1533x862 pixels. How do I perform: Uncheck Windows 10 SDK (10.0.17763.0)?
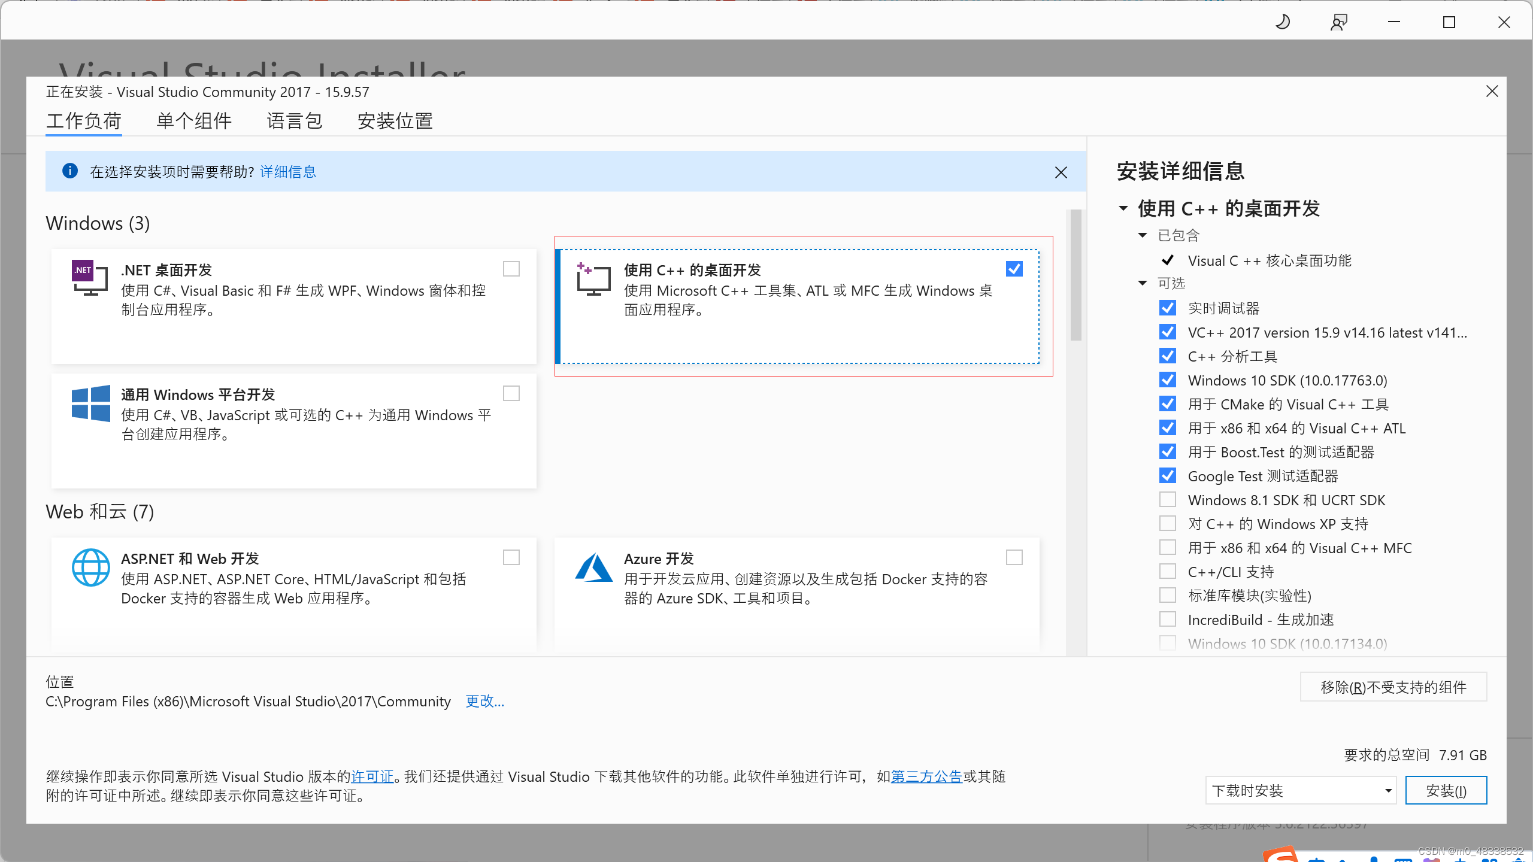click(1168, 380)
